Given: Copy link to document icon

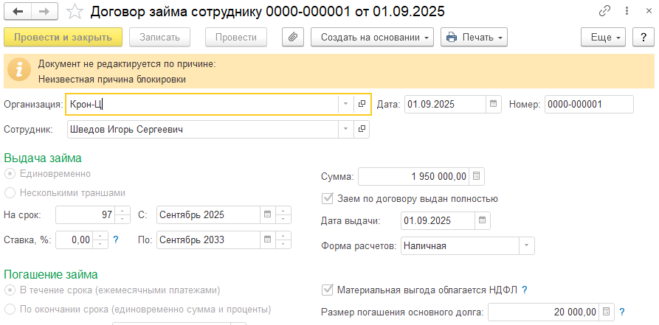Looking at the screenshot, I should [x=605, y=12].
